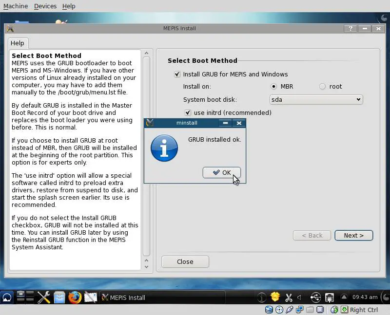This screenshot has height=315, width=390.
Task: Open the USB device notifier icon
Action: point(315,297)
